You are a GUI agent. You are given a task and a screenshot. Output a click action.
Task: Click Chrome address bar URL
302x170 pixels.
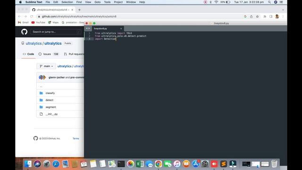(79, 17)
